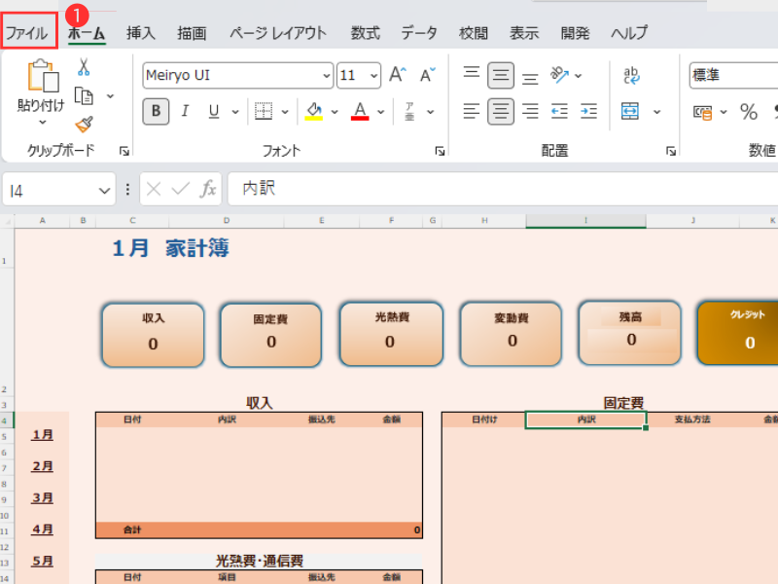The height and width of the screenshot is (584, 778).
Task: Click the Decrease Font Size icon
Action: coord(427,75)
